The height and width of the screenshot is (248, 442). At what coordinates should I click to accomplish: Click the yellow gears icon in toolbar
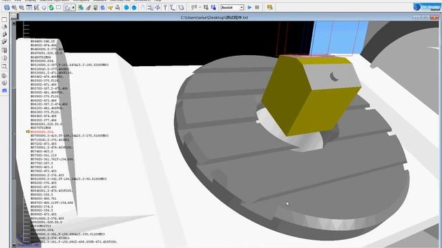pyautogui.click(x=110, y=8)
